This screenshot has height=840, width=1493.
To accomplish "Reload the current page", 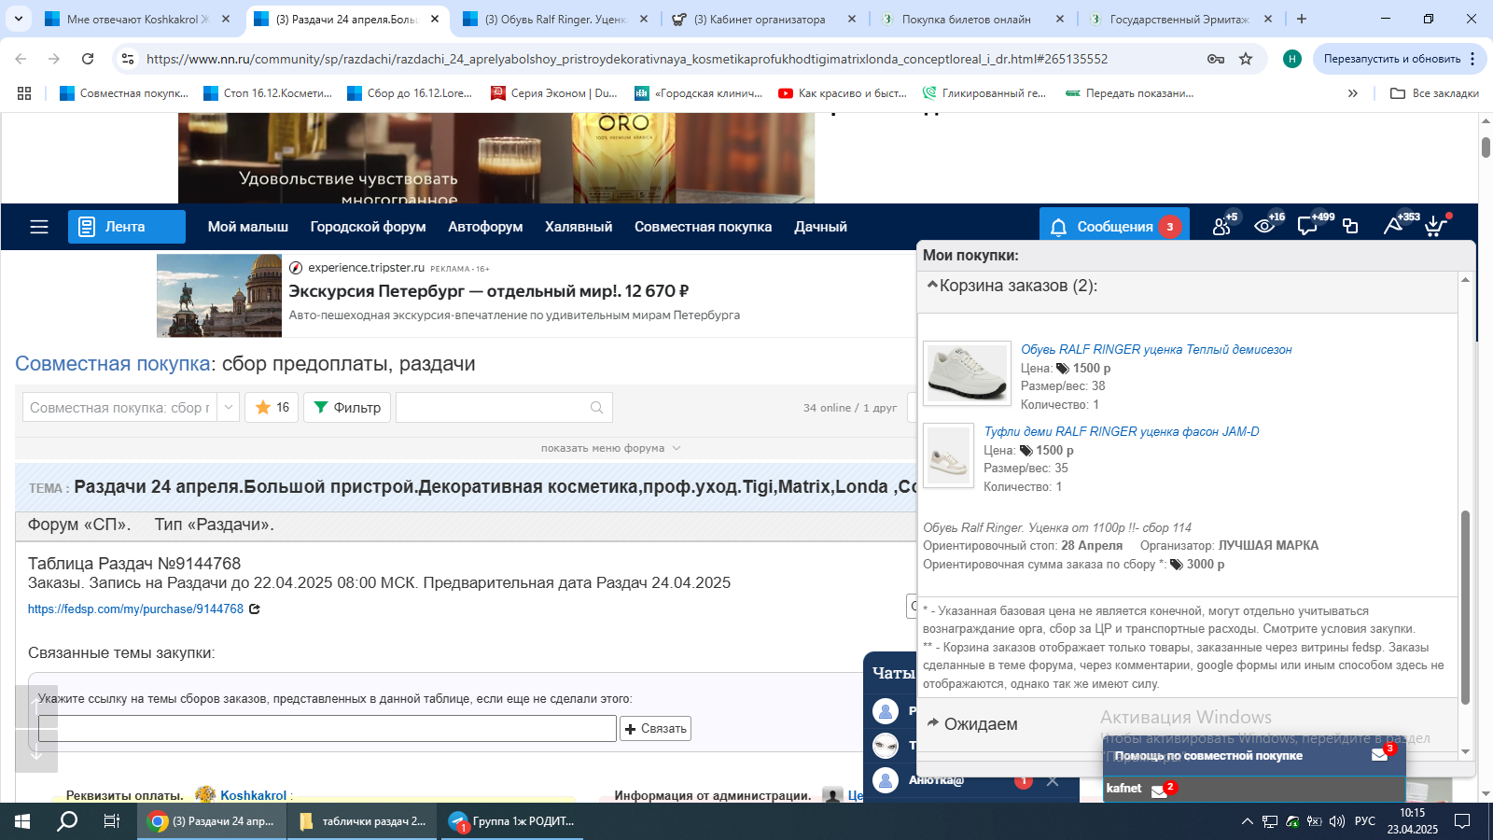I will point(88,59).
